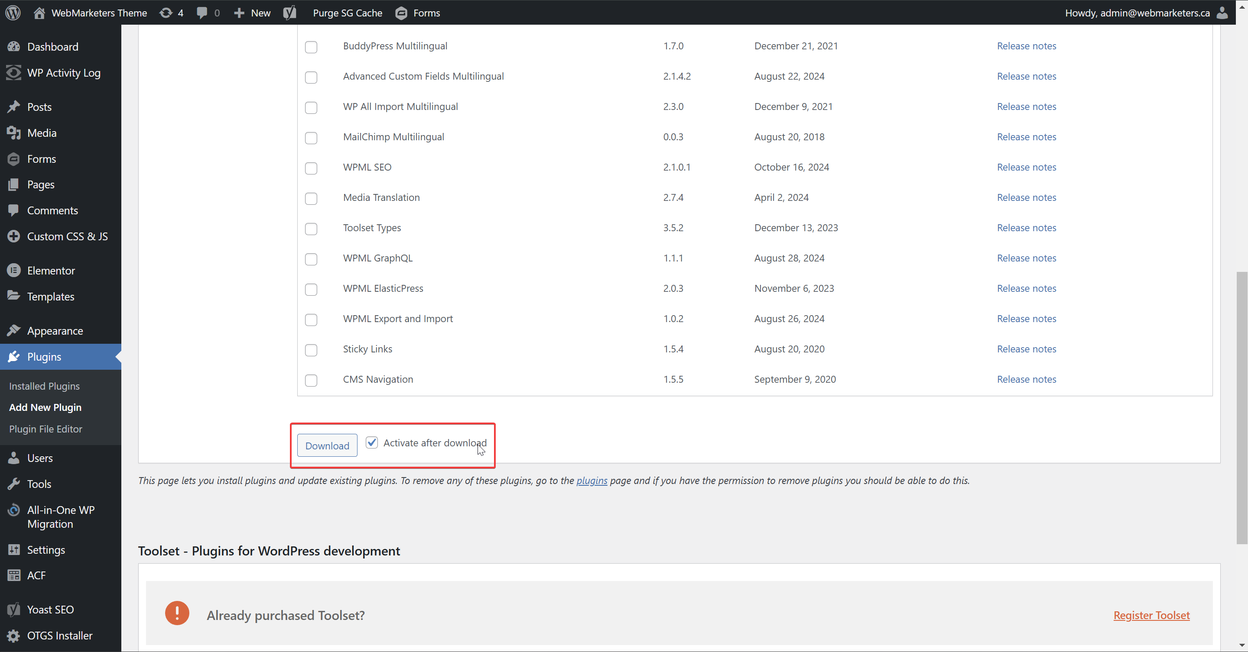
Task: Click the OTGS Installer gear icon
Action: (13, 636)
